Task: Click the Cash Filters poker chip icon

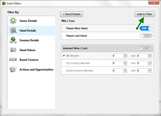Action: click(x=4, y=3)
